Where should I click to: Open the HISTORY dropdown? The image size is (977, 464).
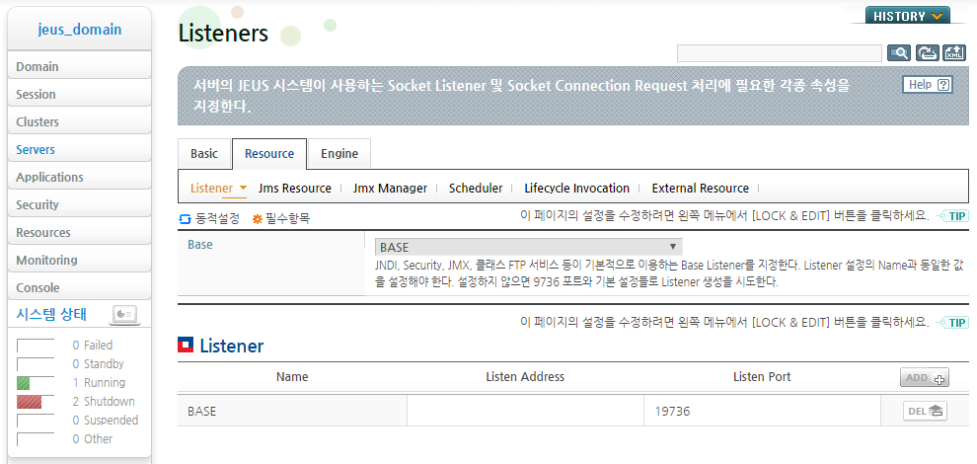pos(908,16)
